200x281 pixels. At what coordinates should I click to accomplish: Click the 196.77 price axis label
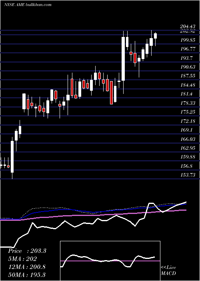click(x=188, y=49)
